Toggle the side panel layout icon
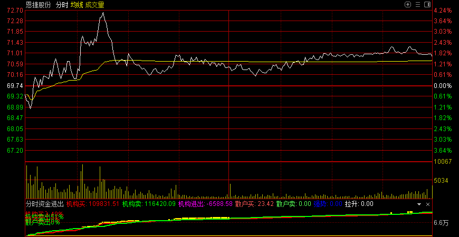Image resolution: width=459 pixels, height=237 pixels. click(x=427, y=4)
